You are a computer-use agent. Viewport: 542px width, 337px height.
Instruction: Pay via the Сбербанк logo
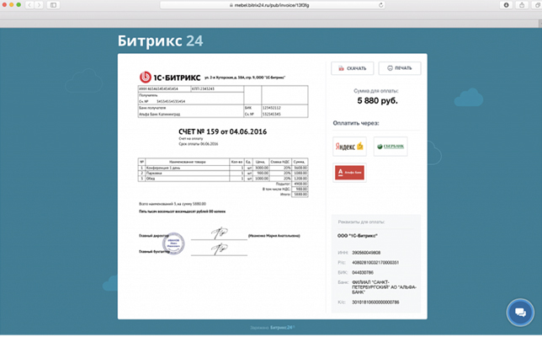point(391,147)
